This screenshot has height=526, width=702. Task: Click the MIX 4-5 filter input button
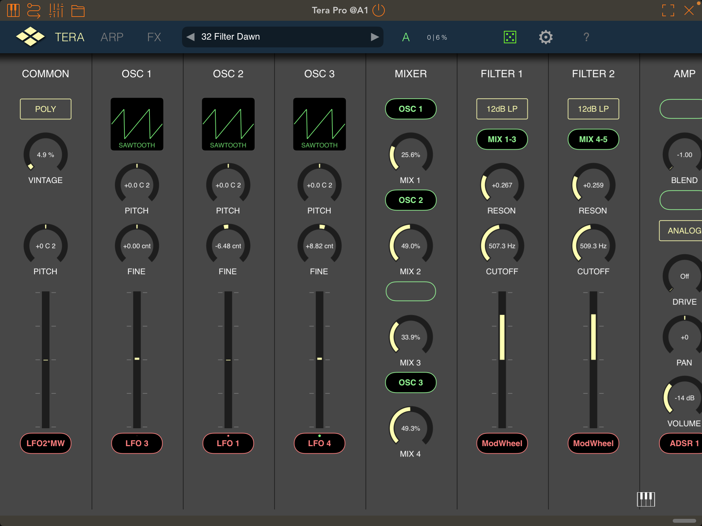click(593, 140)
